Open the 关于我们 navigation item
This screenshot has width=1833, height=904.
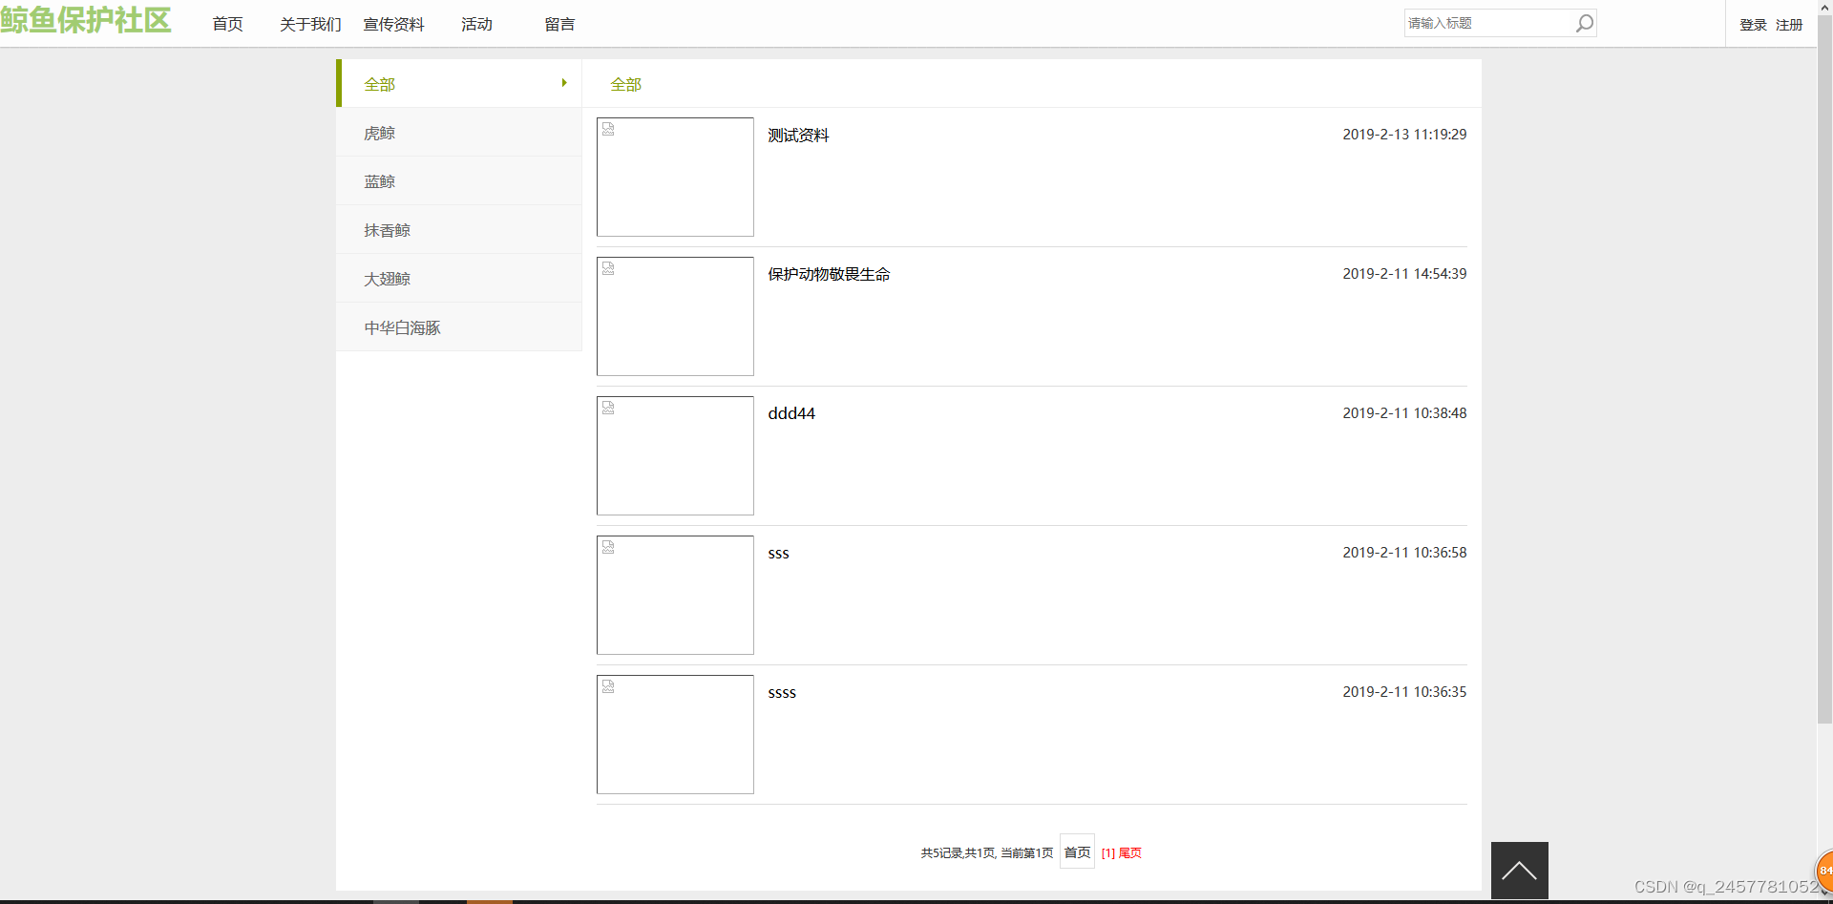tap(310, 24)
